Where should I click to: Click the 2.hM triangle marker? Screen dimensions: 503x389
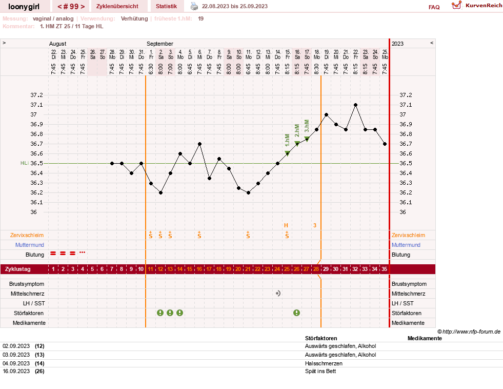(297, 144)
